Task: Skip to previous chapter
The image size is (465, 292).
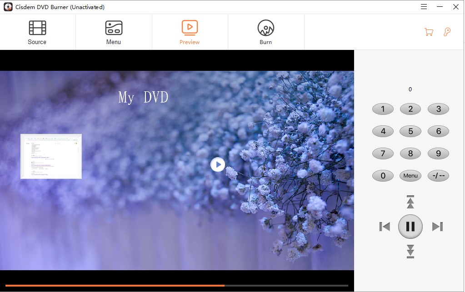Action: 385,226
